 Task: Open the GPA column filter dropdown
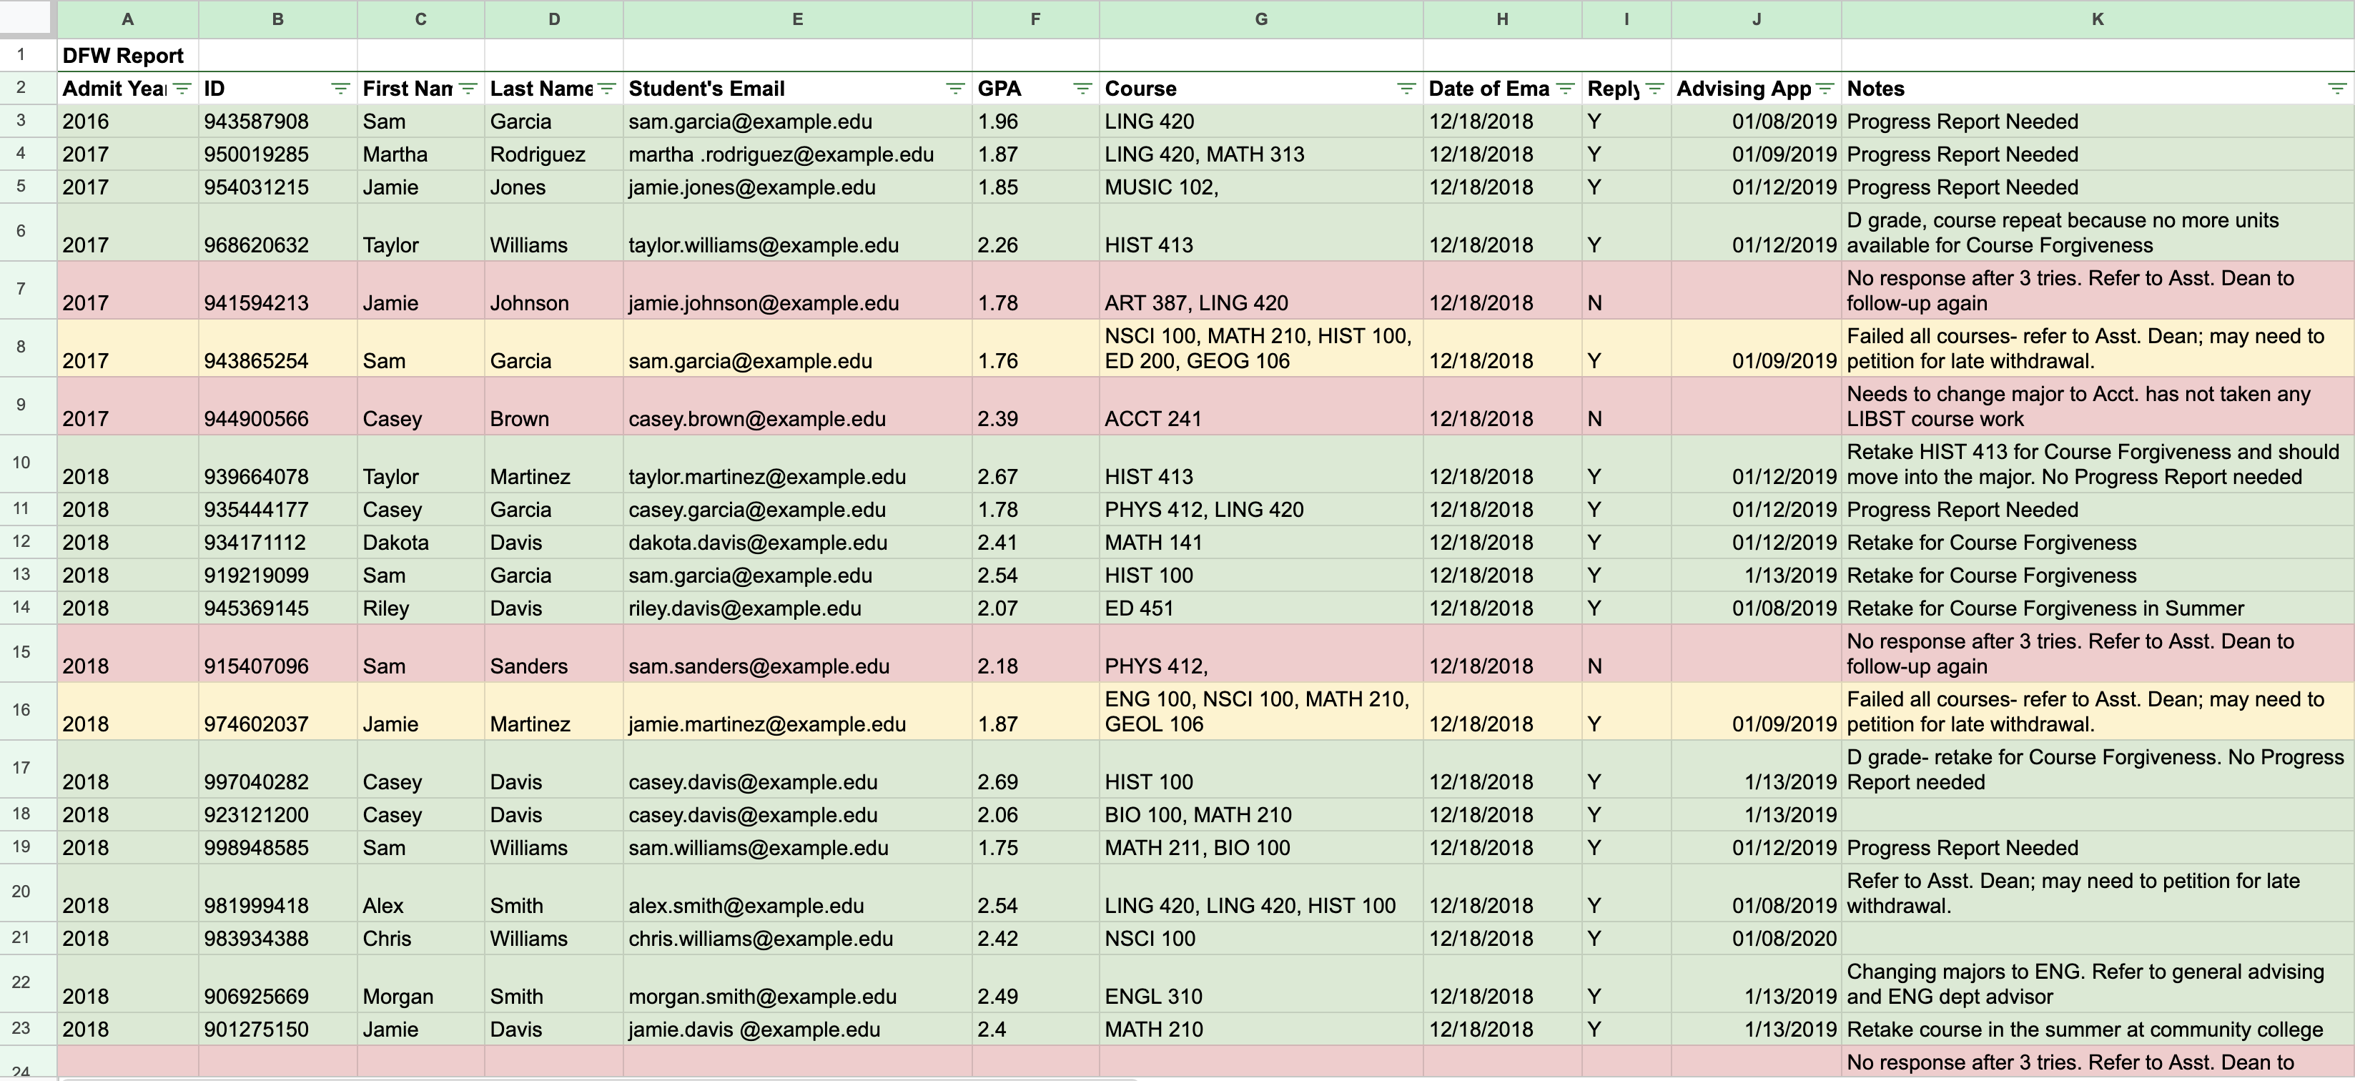(x=1082, y=89)
